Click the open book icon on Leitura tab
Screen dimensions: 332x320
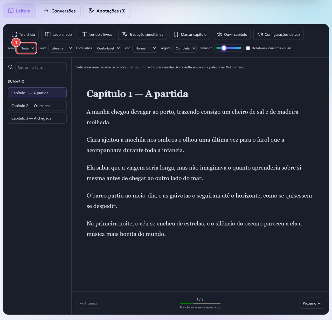pos(11,11)
